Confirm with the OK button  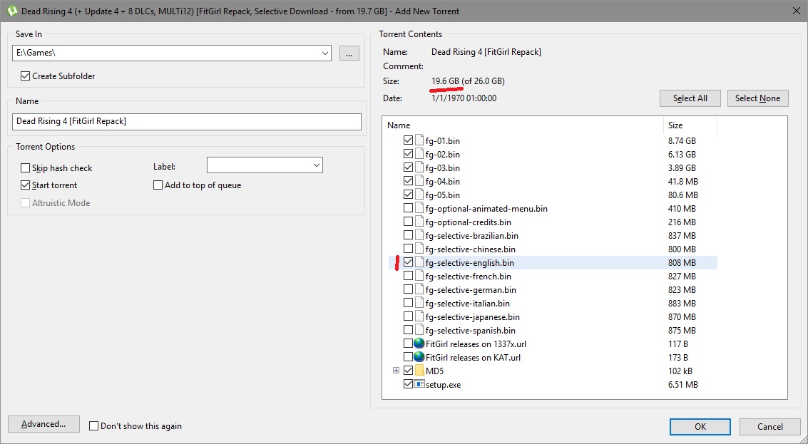[700, 426]
